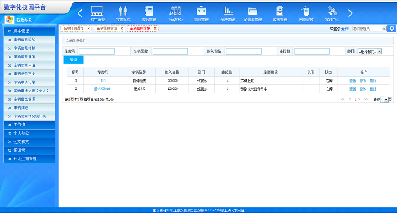Screen dimensions: 397x213
Task: Expand the 工作流 sidebar section
Action: pyautogui.click(x=30, y=125)
